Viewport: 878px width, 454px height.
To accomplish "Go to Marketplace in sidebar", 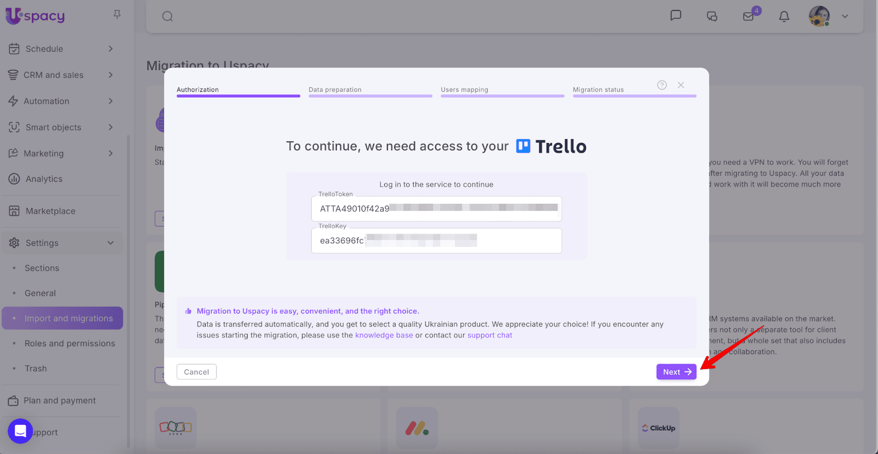I will tap(50, 211).
